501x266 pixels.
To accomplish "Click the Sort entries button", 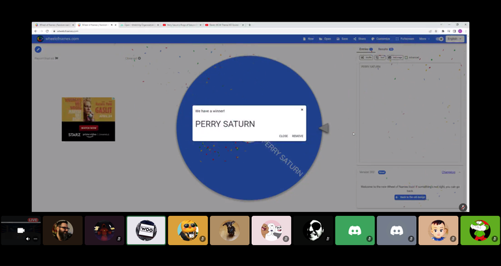I will point(380,58).
